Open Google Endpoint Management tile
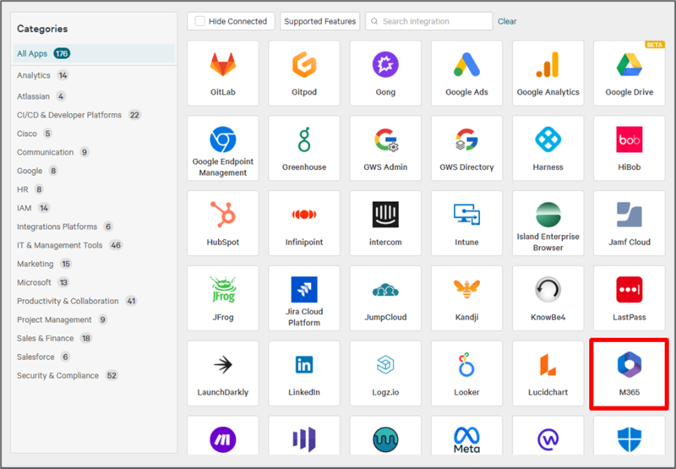This screenshot has width=676, height=469. click(223, 148)
